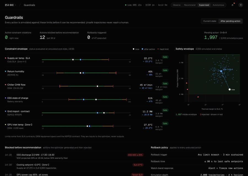Click the 22.2°C supply air reading
This screenshot has height=176, width=248.
(148, 58)
